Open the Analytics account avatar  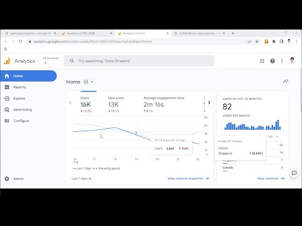point(293,61)
